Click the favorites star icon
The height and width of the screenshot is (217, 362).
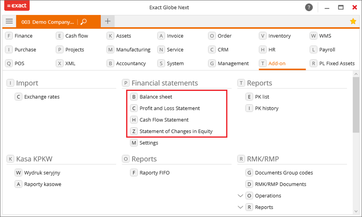(x=353, y=21)
